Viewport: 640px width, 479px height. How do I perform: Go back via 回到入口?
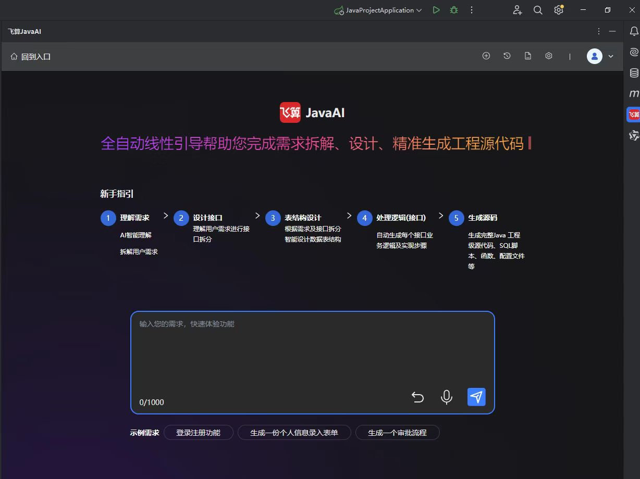31,56
